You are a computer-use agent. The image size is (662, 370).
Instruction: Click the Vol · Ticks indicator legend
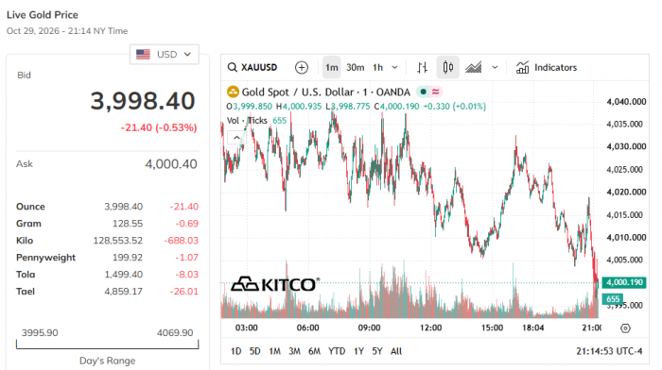(x=247, y=121)
